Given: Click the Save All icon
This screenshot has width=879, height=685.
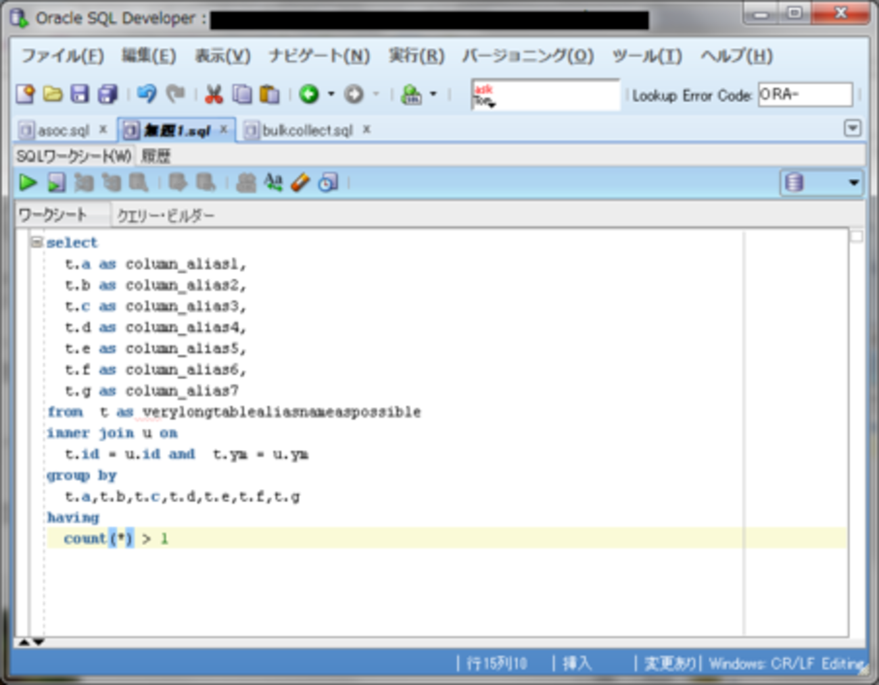Looking at the screenshot, I should tap(108, 94).
